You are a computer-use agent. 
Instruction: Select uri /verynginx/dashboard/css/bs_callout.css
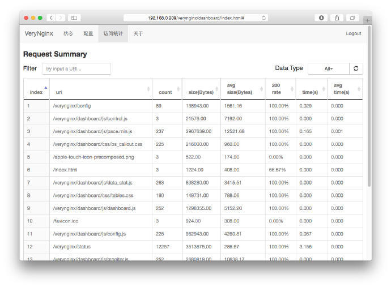[x=97, y=144]
